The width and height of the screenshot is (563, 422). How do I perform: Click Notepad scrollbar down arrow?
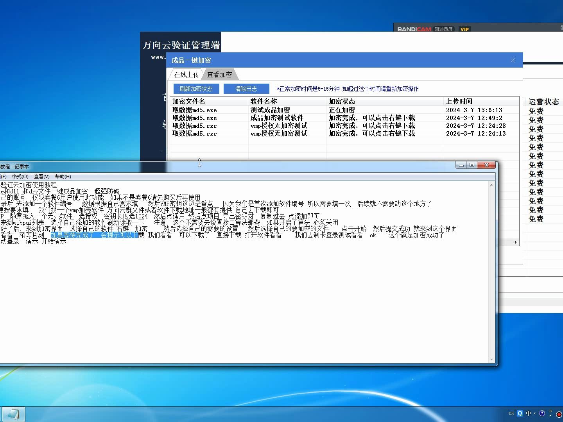[x=491, y=359]
